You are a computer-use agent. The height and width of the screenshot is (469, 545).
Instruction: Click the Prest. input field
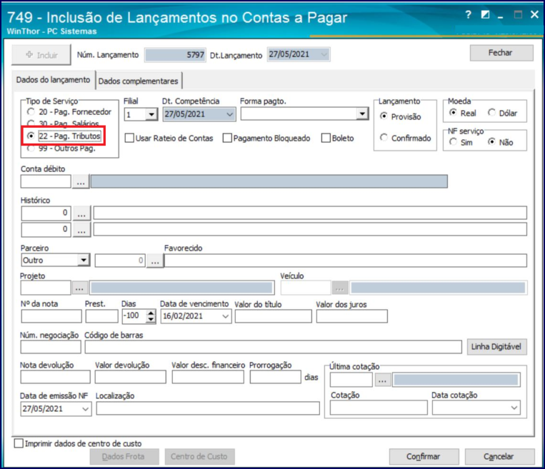[102, 316]
